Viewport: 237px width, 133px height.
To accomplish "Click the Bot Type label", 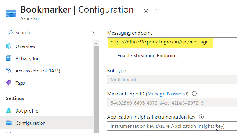I will click(x=117, y=71).
